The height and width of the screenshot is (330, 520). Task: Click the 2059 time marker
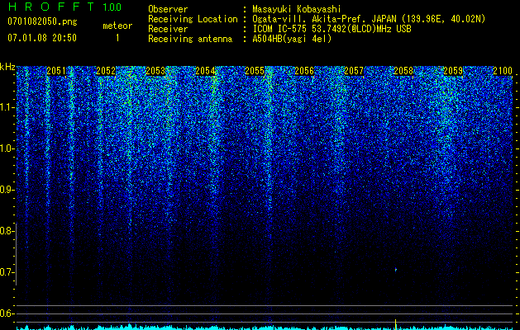pyautogui.click(x=453, y=70)
